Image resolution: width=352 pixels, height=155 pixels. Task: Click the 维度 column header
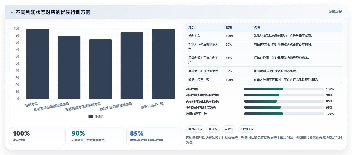click(191, 27)
